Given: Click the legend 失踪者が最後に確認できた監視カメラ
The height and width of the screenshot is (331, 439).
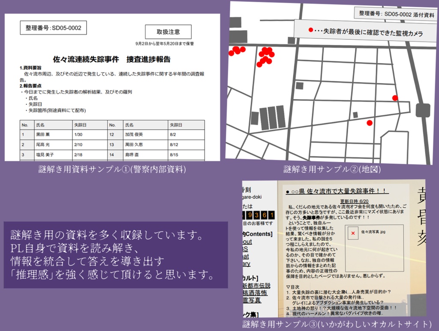Looking at the screenshot, I should [x=366, y=32].
